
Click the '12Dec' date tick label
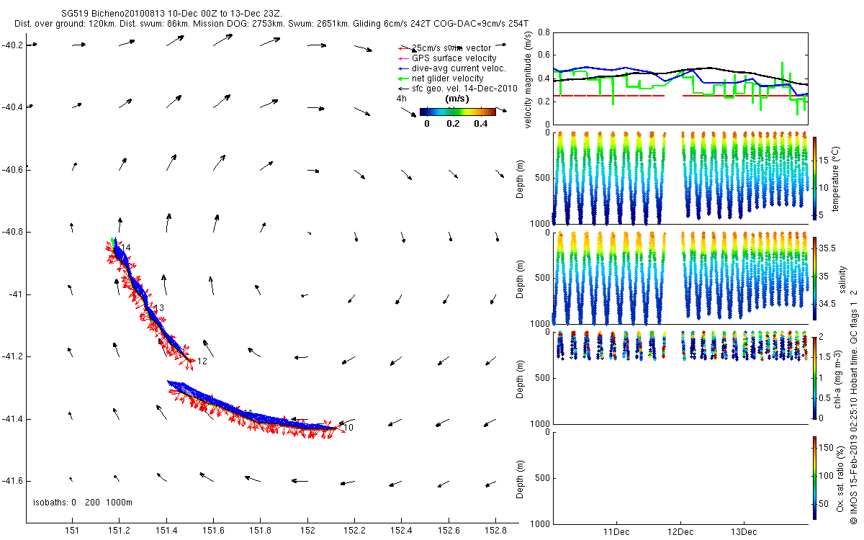coord(680,533)
